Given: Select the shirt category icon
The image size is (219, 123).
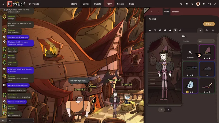Looking at the screenshot, I should coord(213,30).
